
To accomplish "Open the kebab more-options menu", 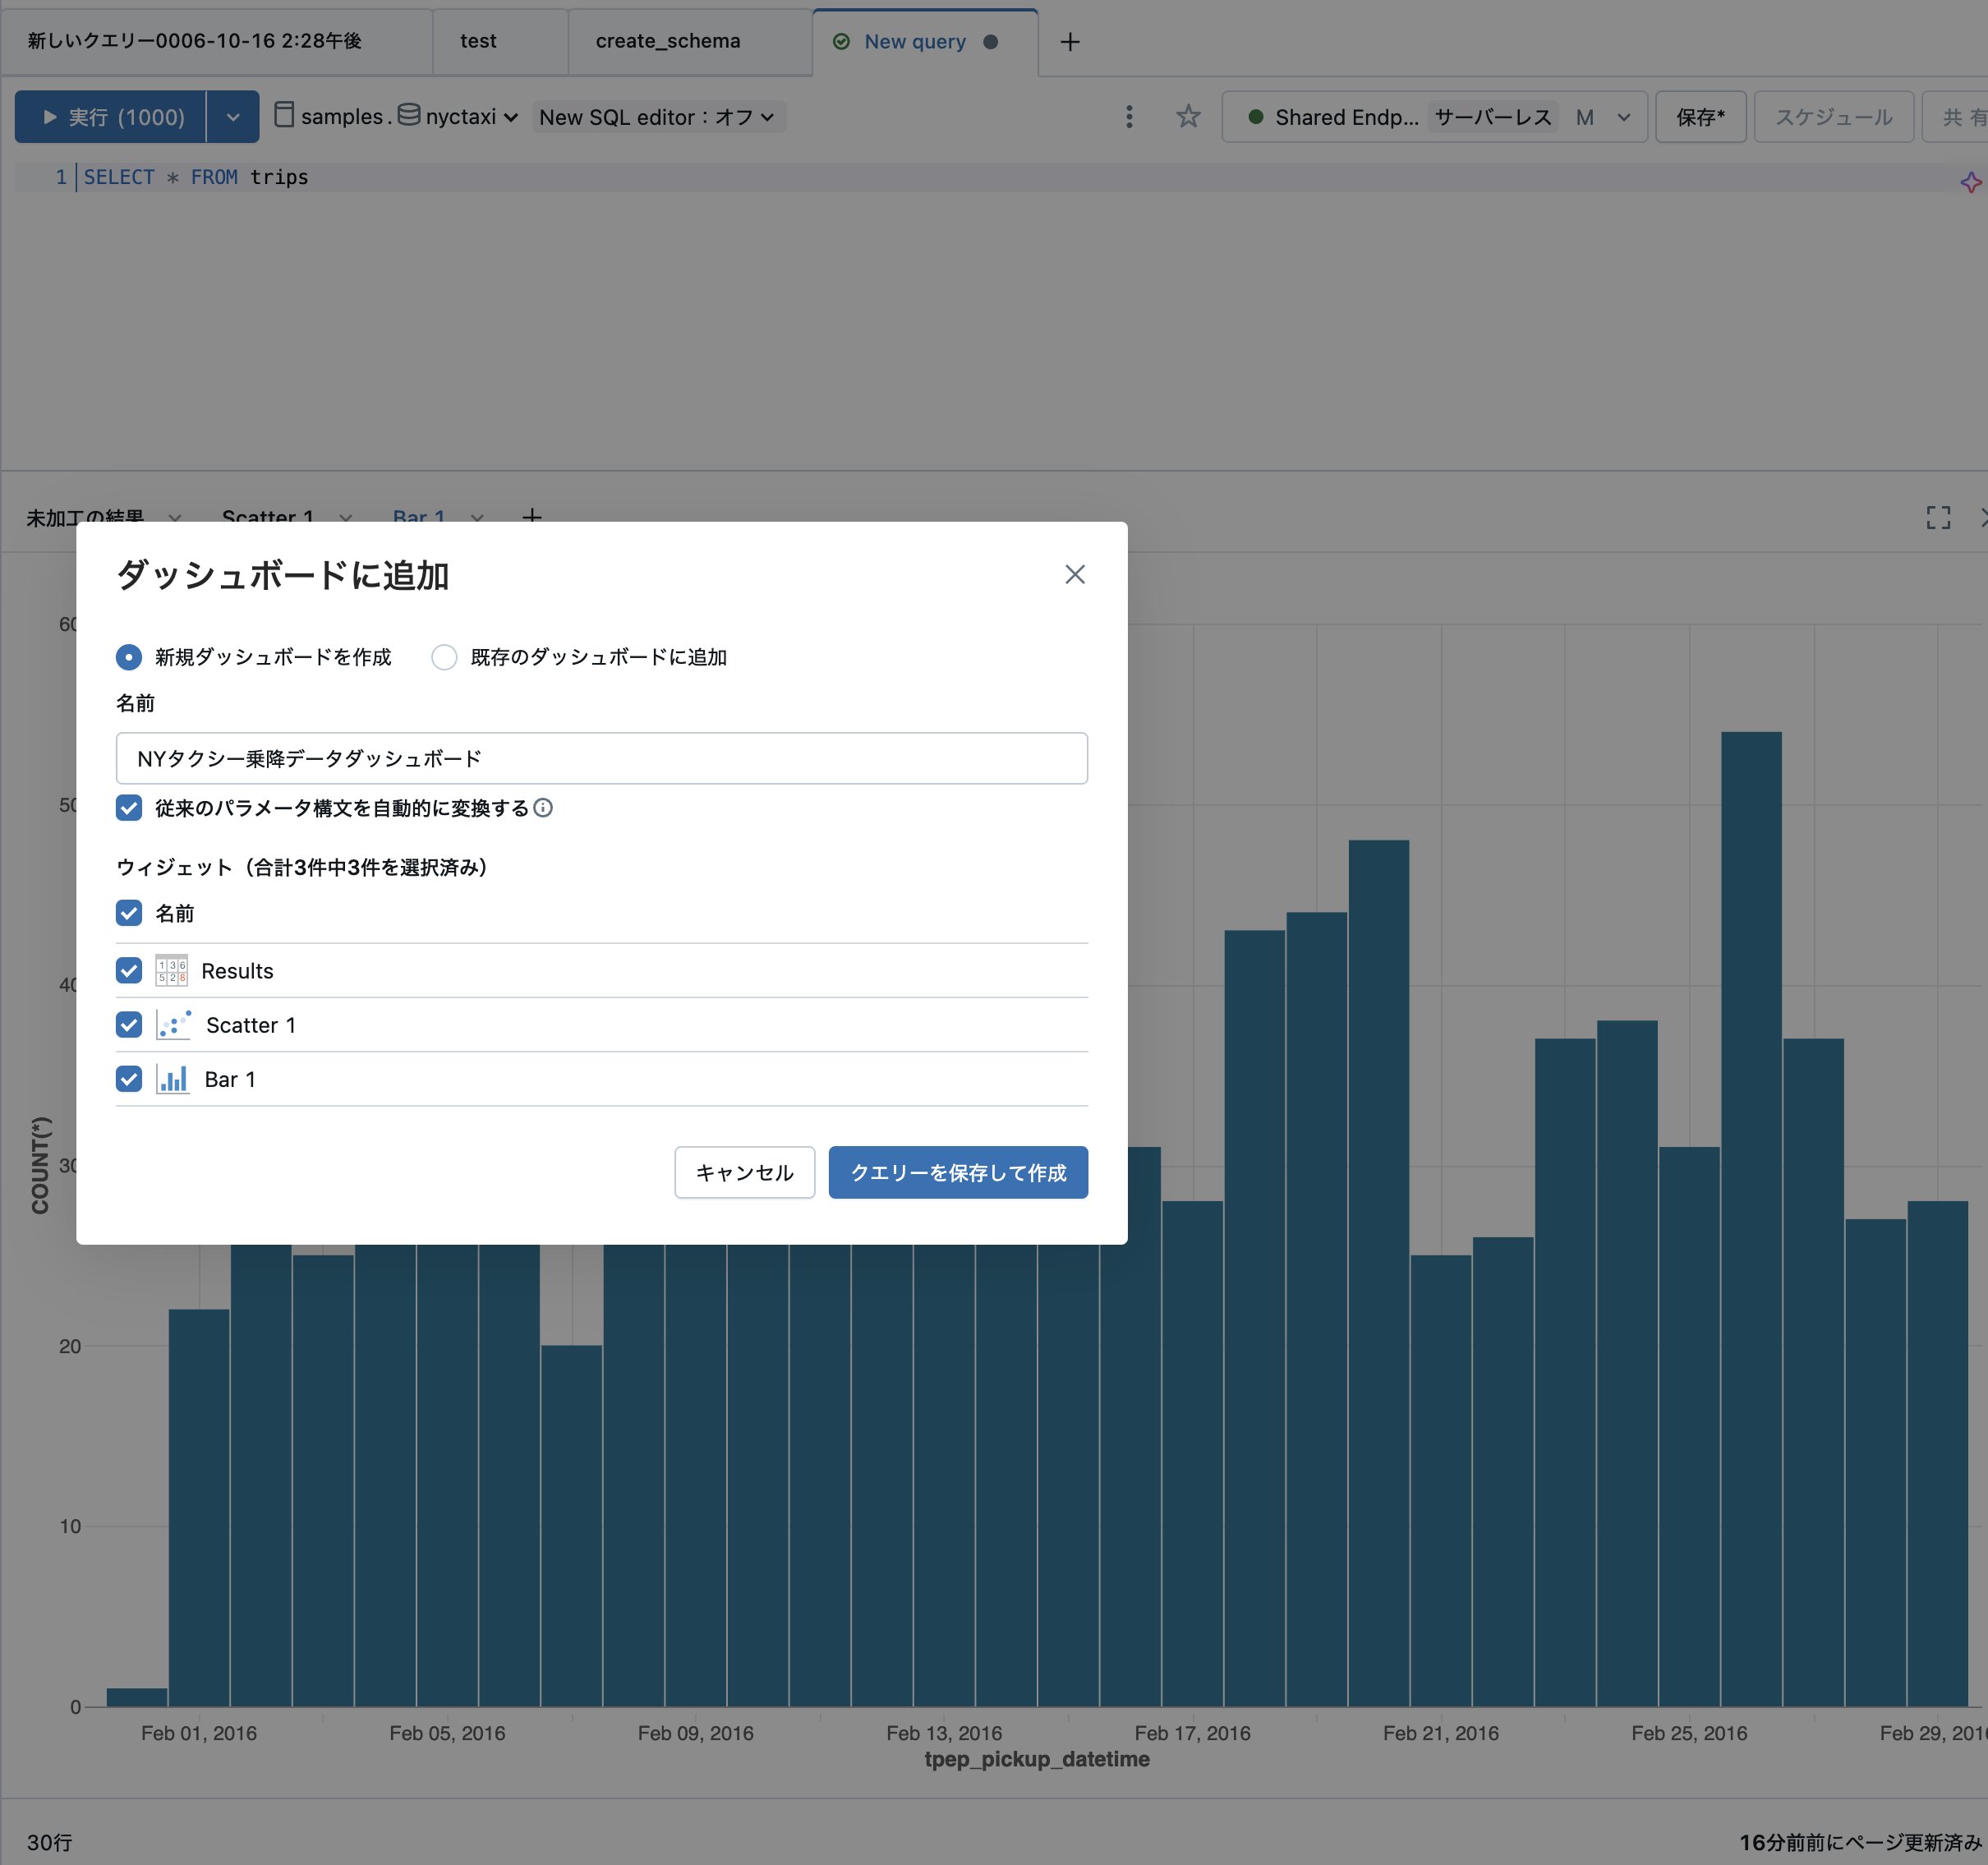I will pyautogui.click(x=1129, y=117).
